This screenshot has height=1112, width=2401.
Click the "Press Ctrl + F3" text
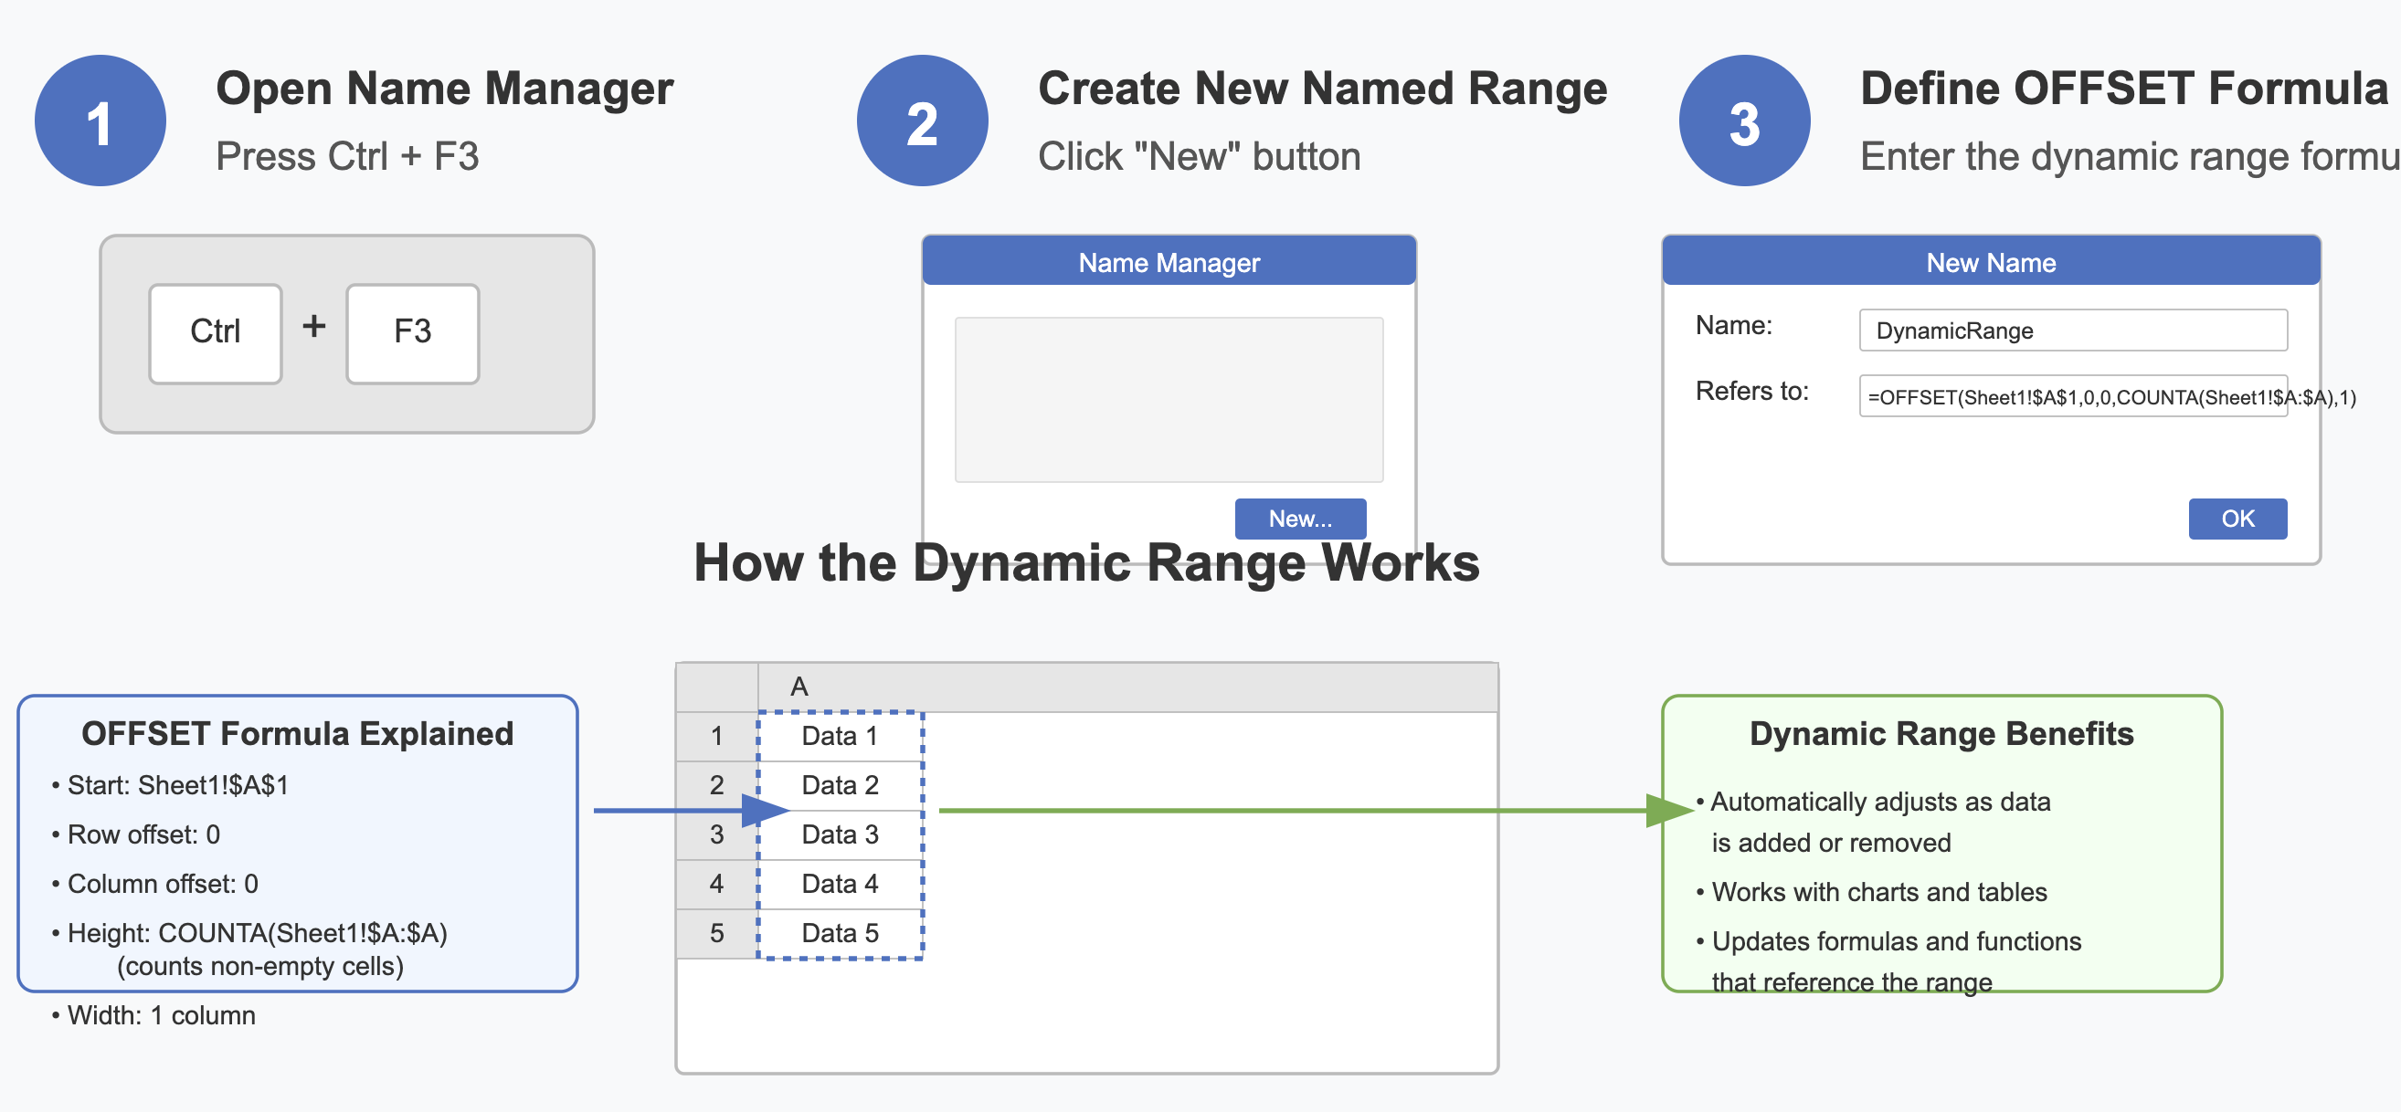[x=347, y=156]
